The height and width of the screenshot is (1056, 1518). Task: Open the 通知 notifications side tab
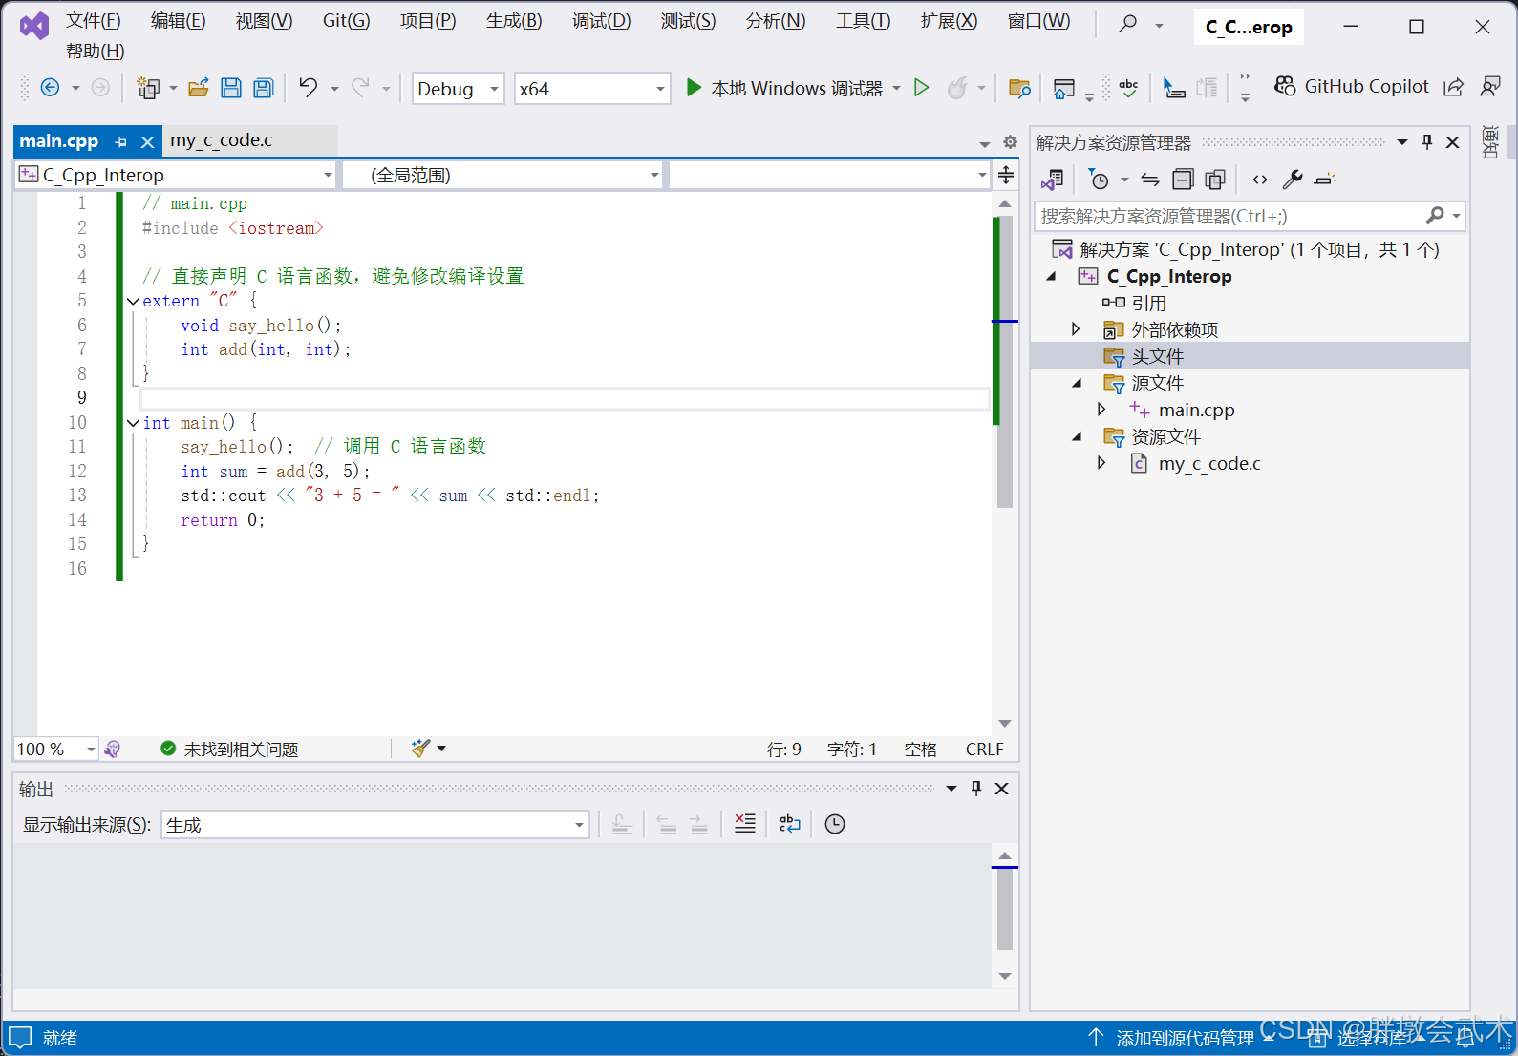pyautogui.click(x=1489, y=142)
